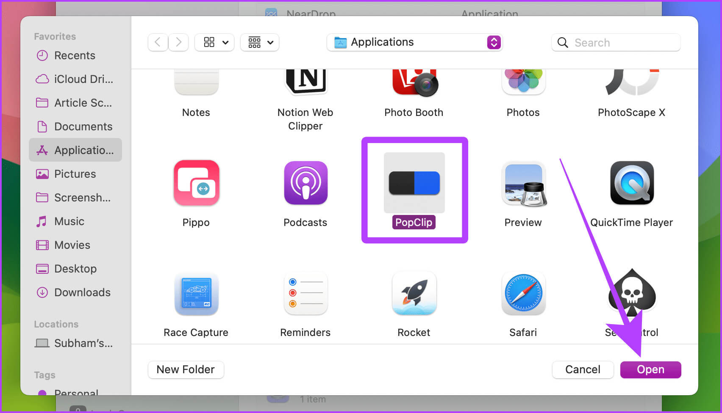Screen dimensions: 722x413
Task: Click the Pippo name label
Action: 196,223
